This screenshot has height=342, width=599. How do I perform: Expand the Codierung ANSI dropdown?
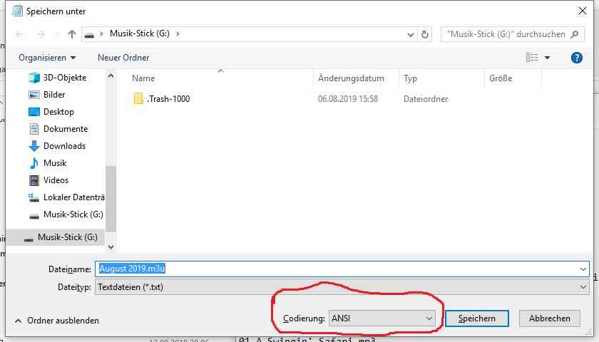[382, 318]
